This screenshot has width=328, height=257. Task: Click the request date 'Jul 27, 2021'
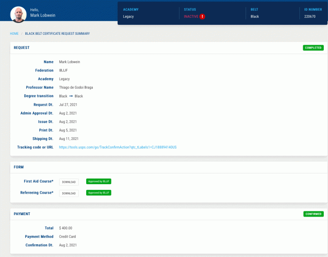coord(68,105)
